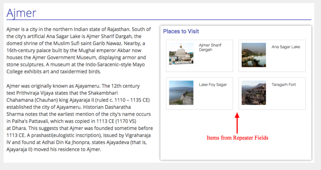Open the Ana Sagar Lake thumbnail image

point(254,55)
